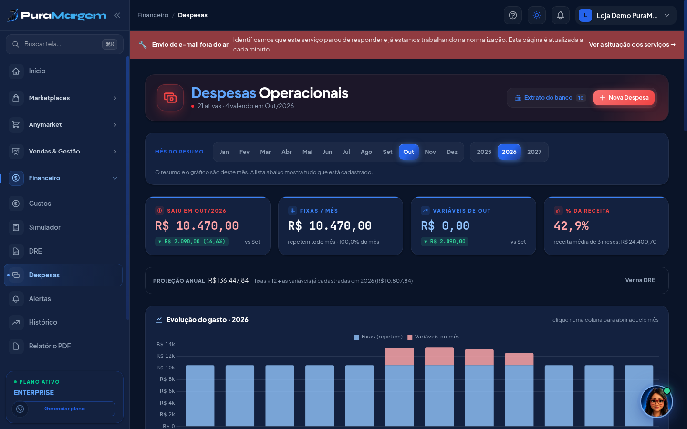This screenshot has width=687, height=429.
Task: Open the Loja Demo account dropdown
Action: (625, 15)
